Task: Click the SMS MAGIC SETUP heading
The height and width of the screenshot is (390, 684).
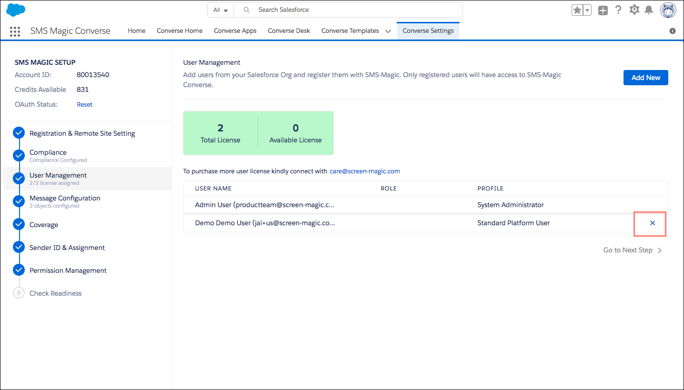Action: [45, 62]
